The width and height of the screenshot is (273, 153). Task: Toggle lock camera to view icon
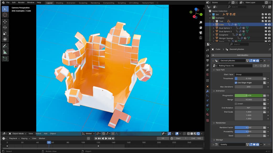tap(201, 38)
